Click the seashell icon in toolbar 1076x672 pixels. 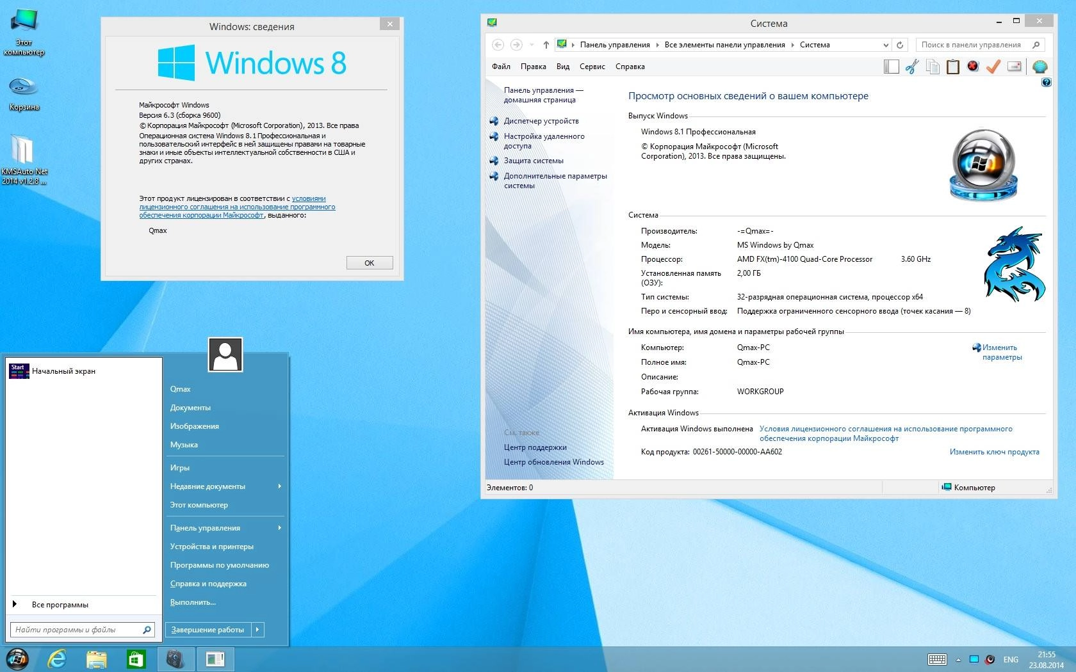click(x=1039, y=67)
